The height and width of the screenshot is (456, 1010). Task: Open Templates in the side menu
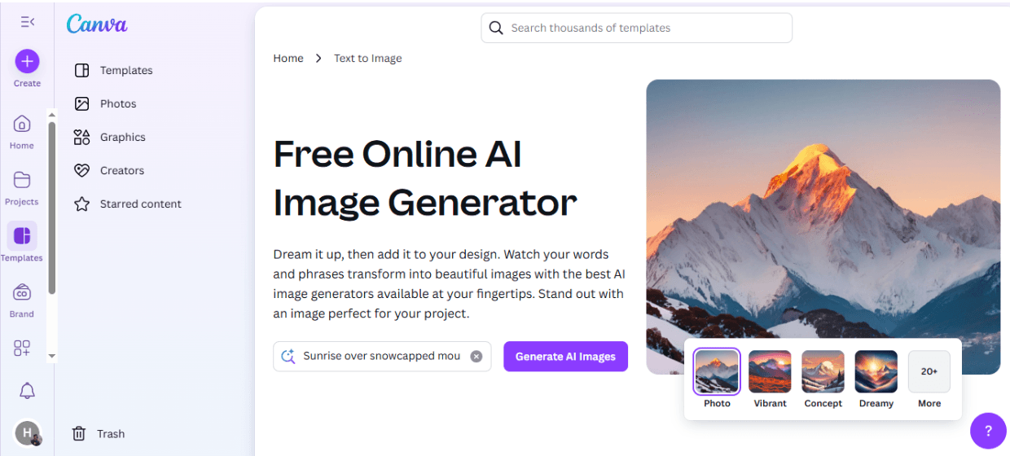(x=126, y=70)
